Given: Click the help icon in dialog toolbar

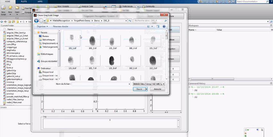Looking at the screenshot, I should point(164,27).
